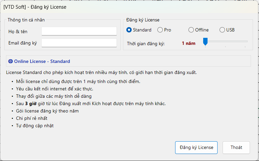Click the 'Thời gian đăng ký:' label
The height and width of the screenshot is (161, 259).
point(146,44)
